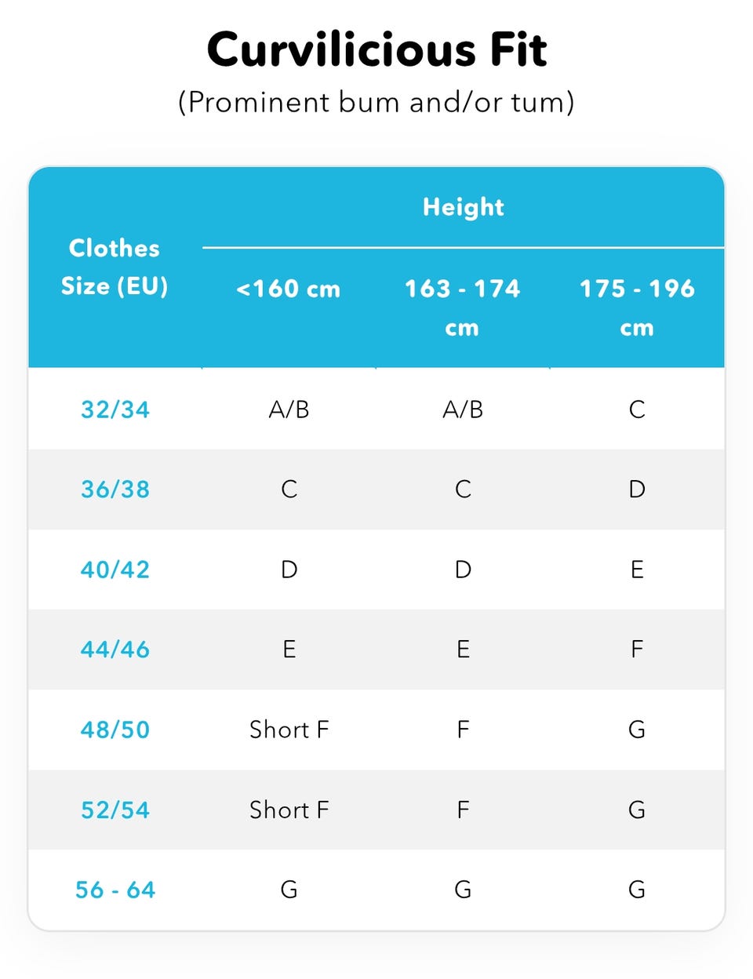The image size is (753, 979).
Task: Click the 'E' cell in the 40/42 row
Action: [x=637, y=570]
